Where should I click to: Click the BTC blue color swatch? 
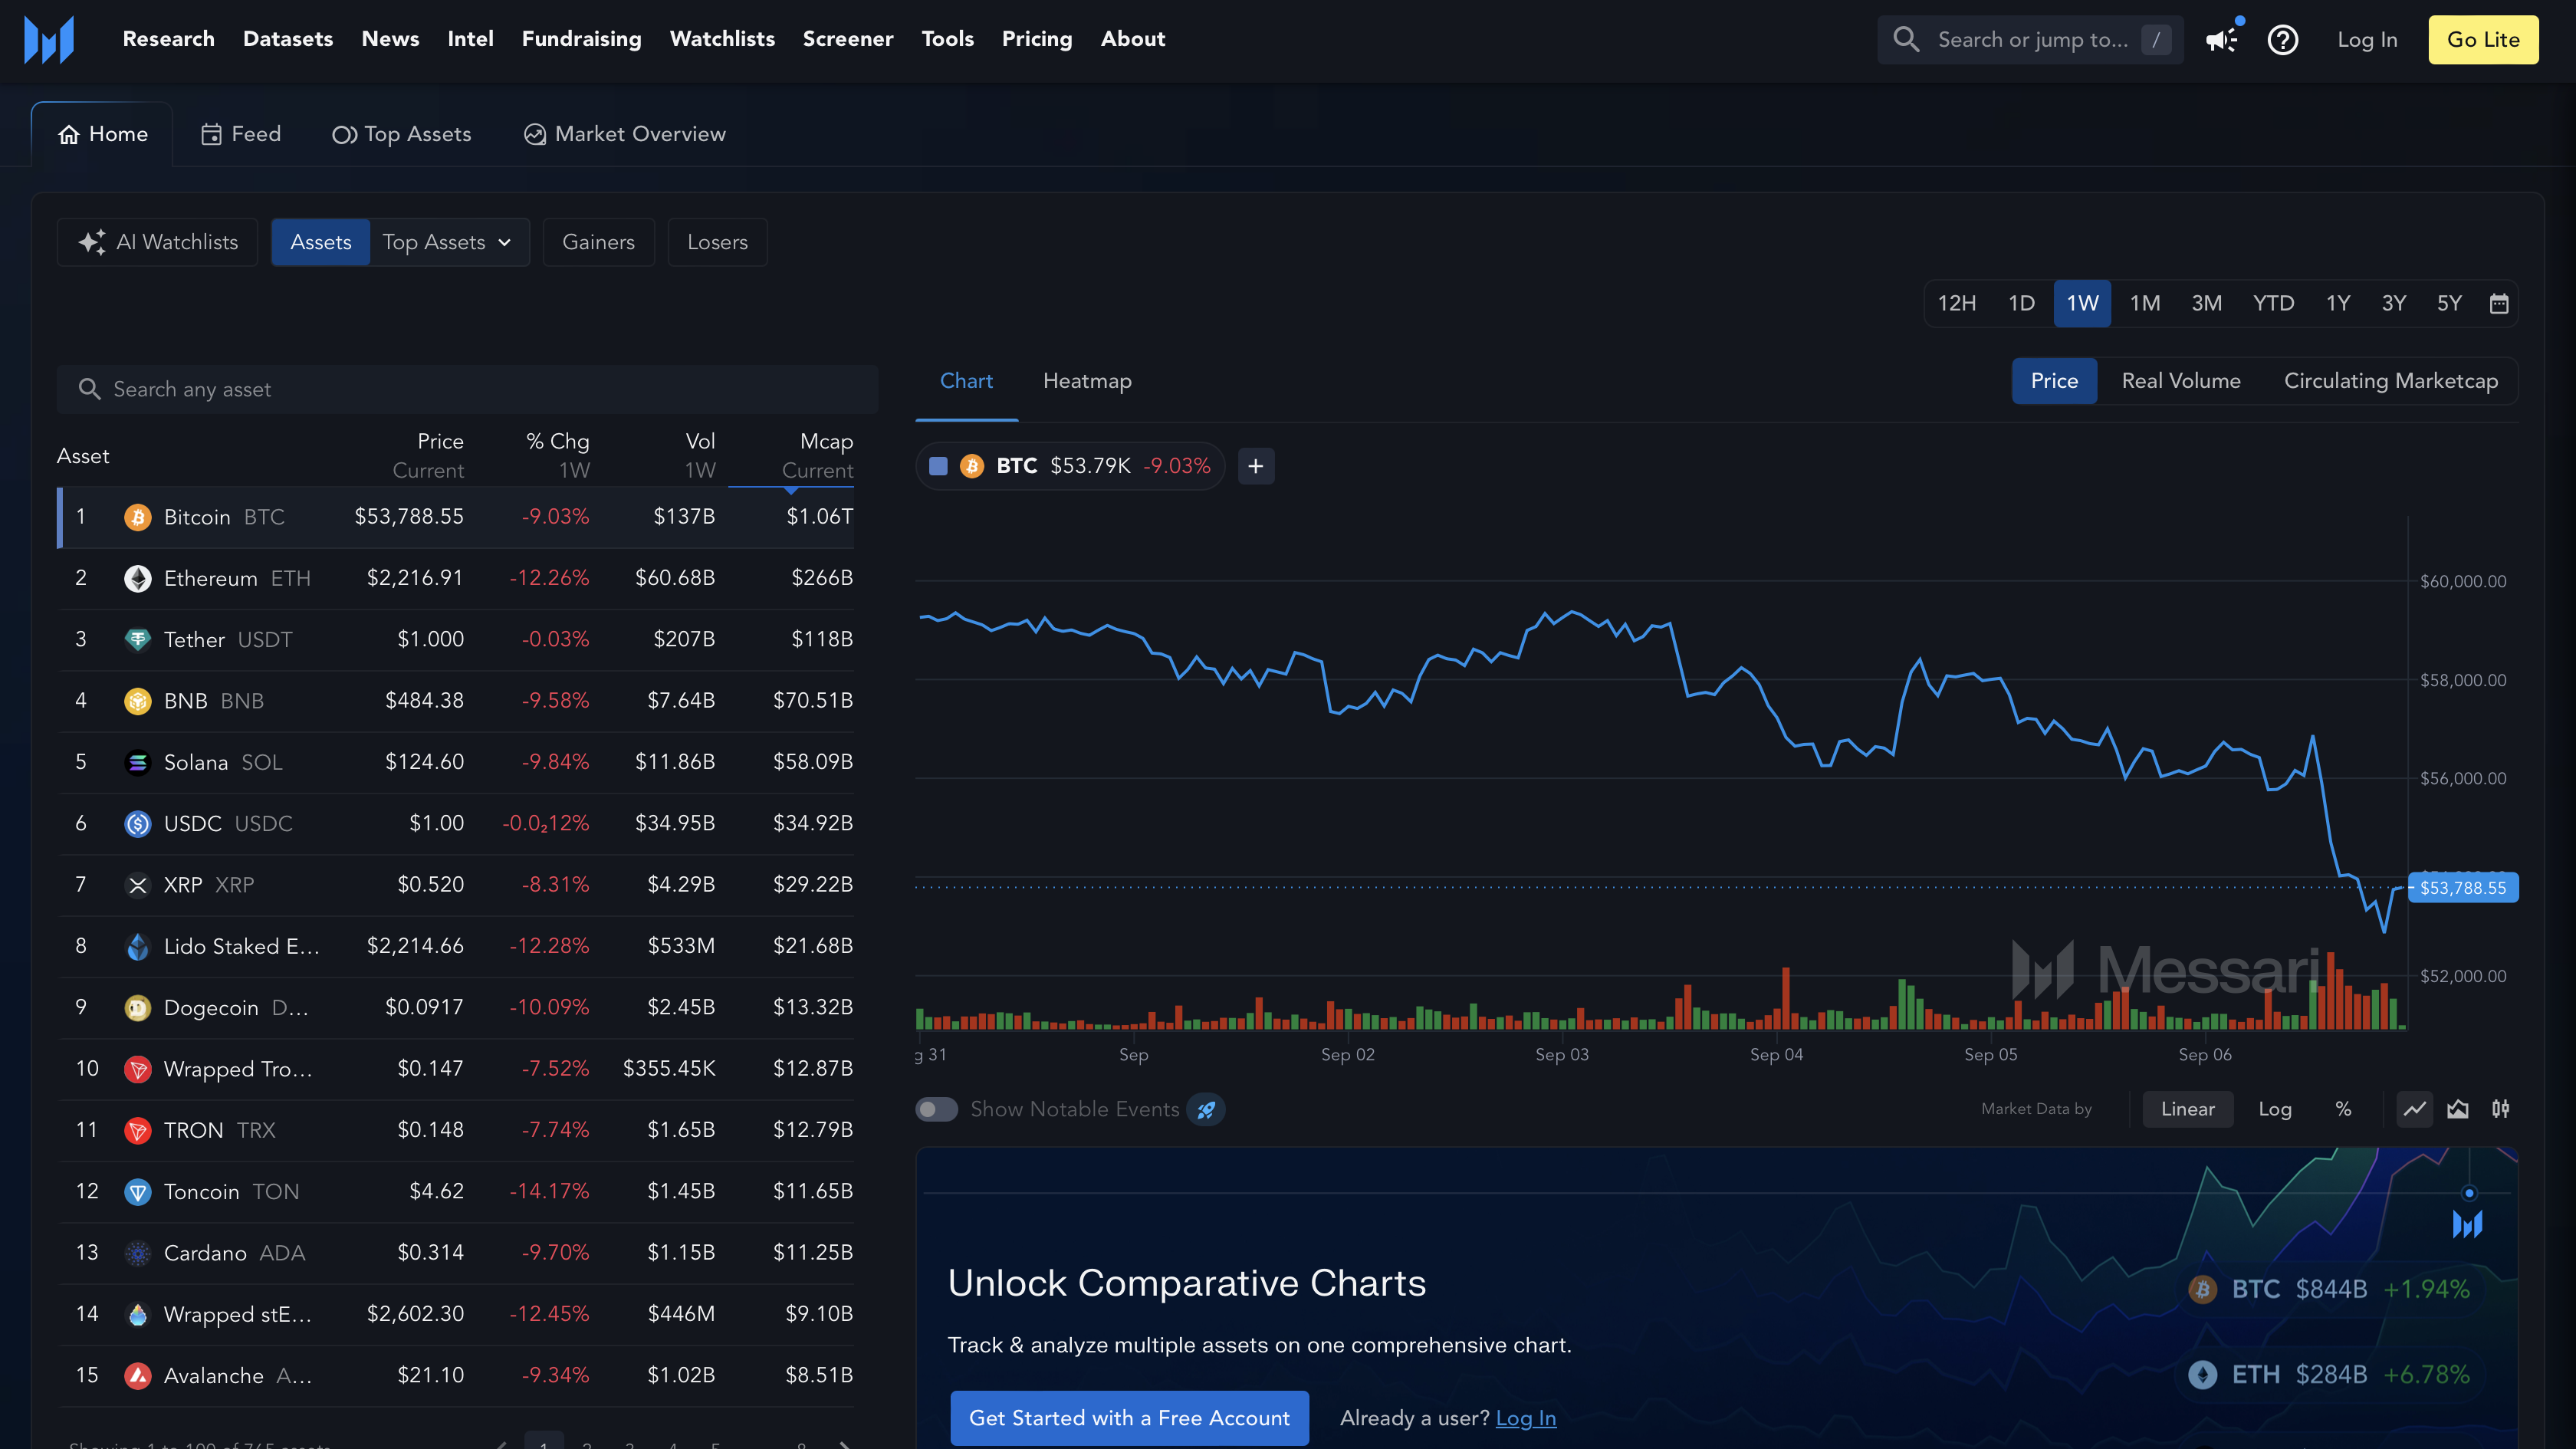938,466
